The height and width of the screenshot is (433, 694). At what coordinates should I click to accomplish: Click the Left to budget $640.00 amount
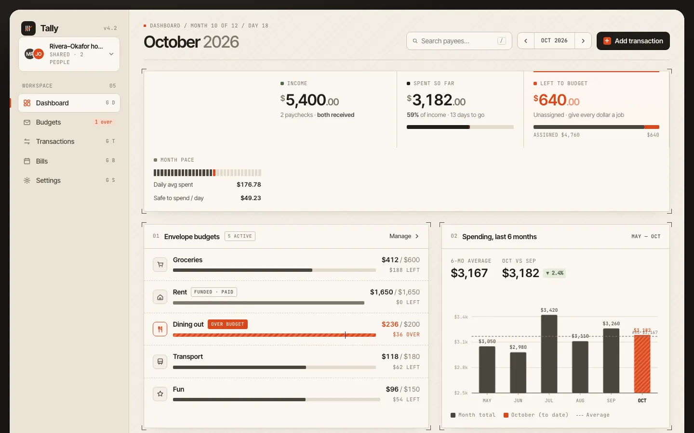(557, 100)
